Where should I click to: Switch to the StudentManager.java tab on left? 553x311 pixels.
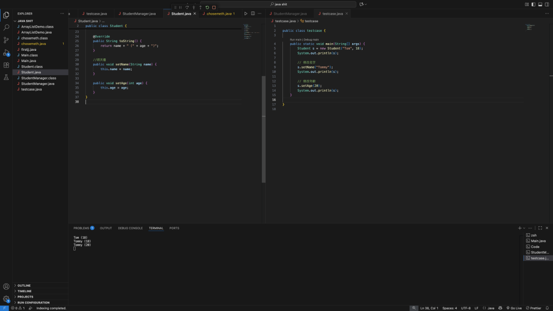pos(139,13)
